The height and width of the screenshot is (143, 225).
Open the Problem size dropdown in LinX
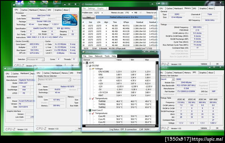click(x=102, y=13)
